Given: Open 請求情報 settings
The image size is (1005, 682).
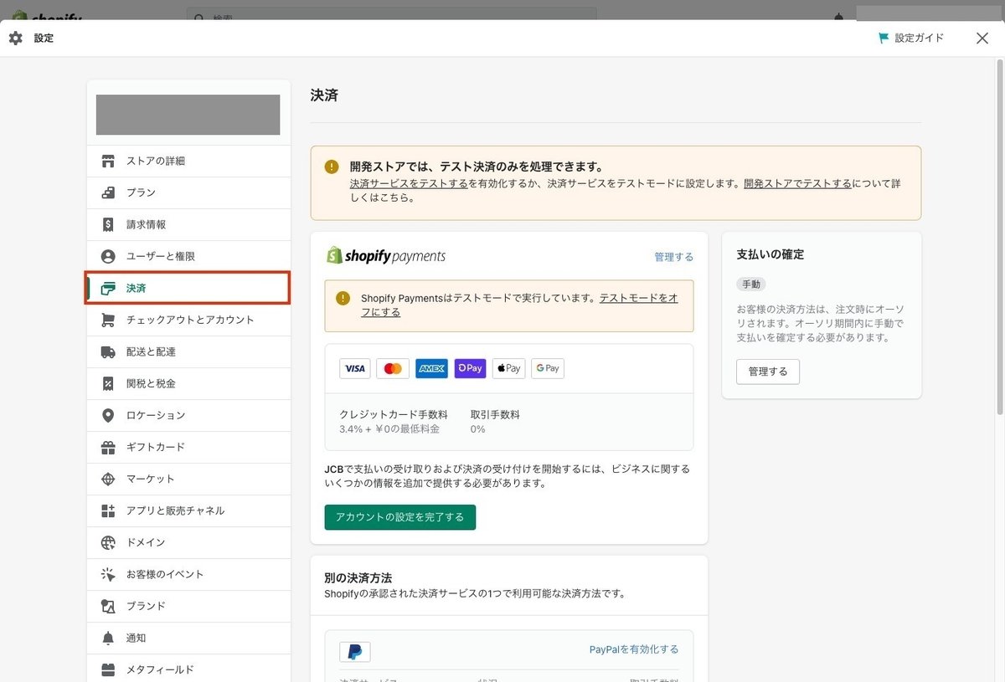Looking at the screenshot, I should click(188, 224).
